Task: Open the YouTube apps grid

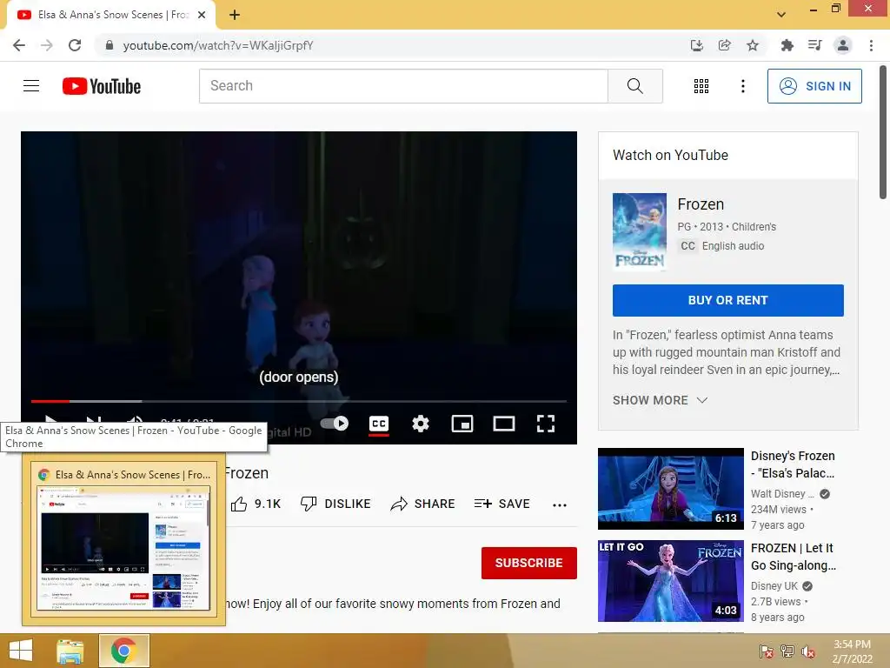Action: click(701, 86)
